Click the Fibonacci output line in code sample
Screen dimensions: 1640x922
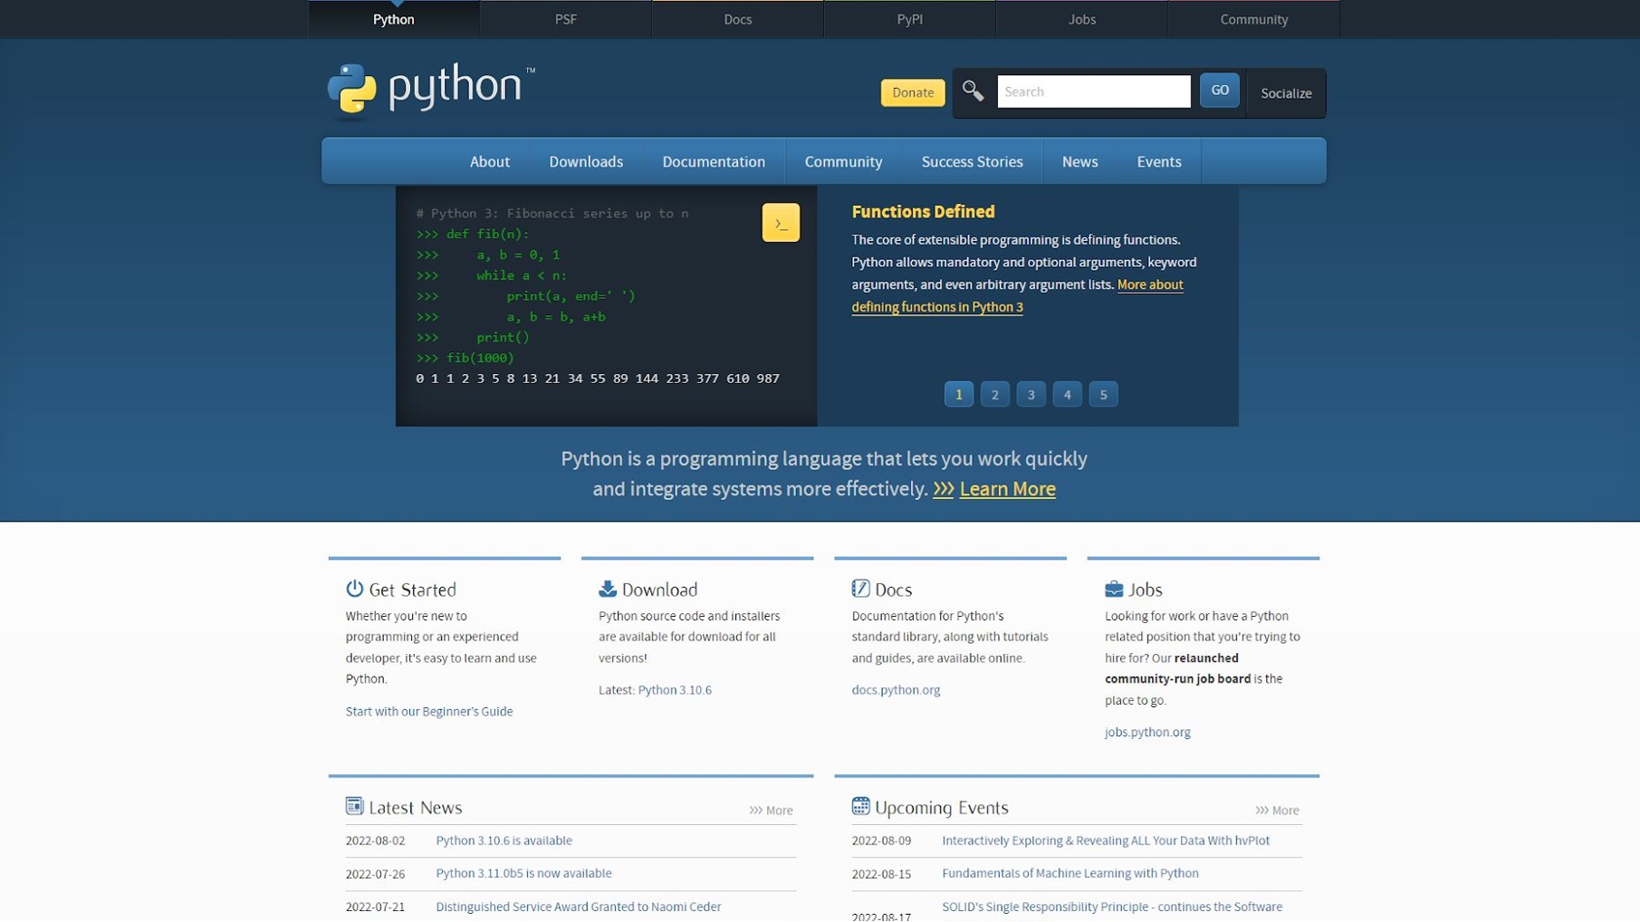point(598,379)
